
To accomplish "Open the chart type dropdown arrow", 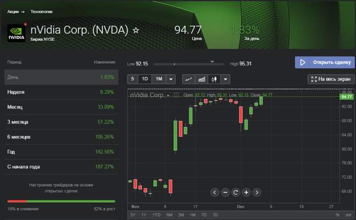I will (226, 79).
